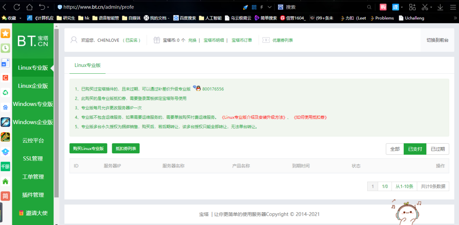Filter orders by 全部
The height and width of the screenshot is (225, 459).
tap(394, 149)
